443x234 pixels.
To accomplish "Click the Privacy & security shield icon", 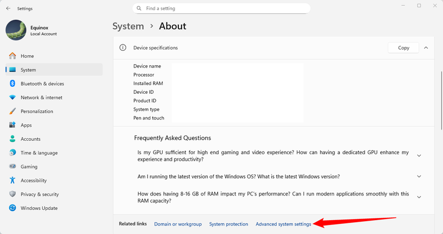I will [12, 194].
